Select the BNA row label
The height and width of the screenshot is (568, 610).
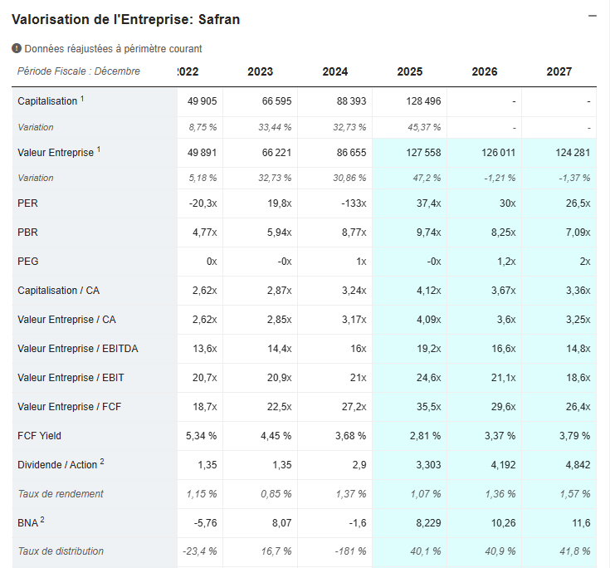pyautogui.click(x=27, y=523)
